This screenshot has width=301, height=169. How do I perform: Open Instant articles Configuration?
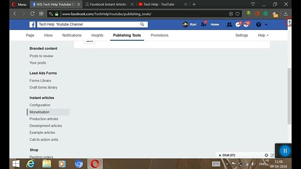click(40, 105)
